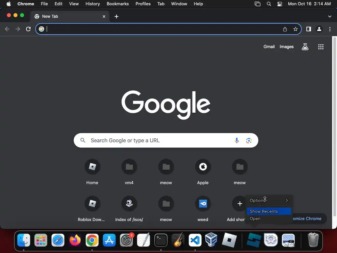Open Chrome three-dot menu

tap(330, 29)
